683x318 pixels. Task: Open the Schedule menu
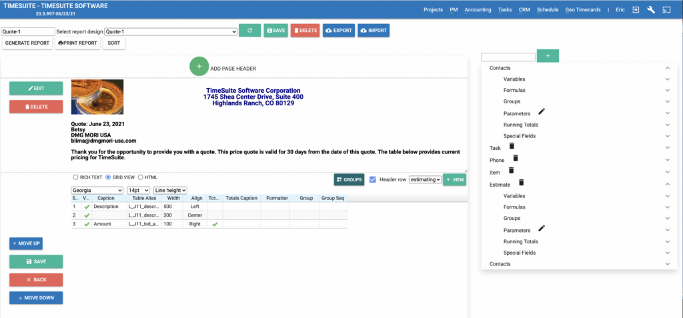point(548,9)
